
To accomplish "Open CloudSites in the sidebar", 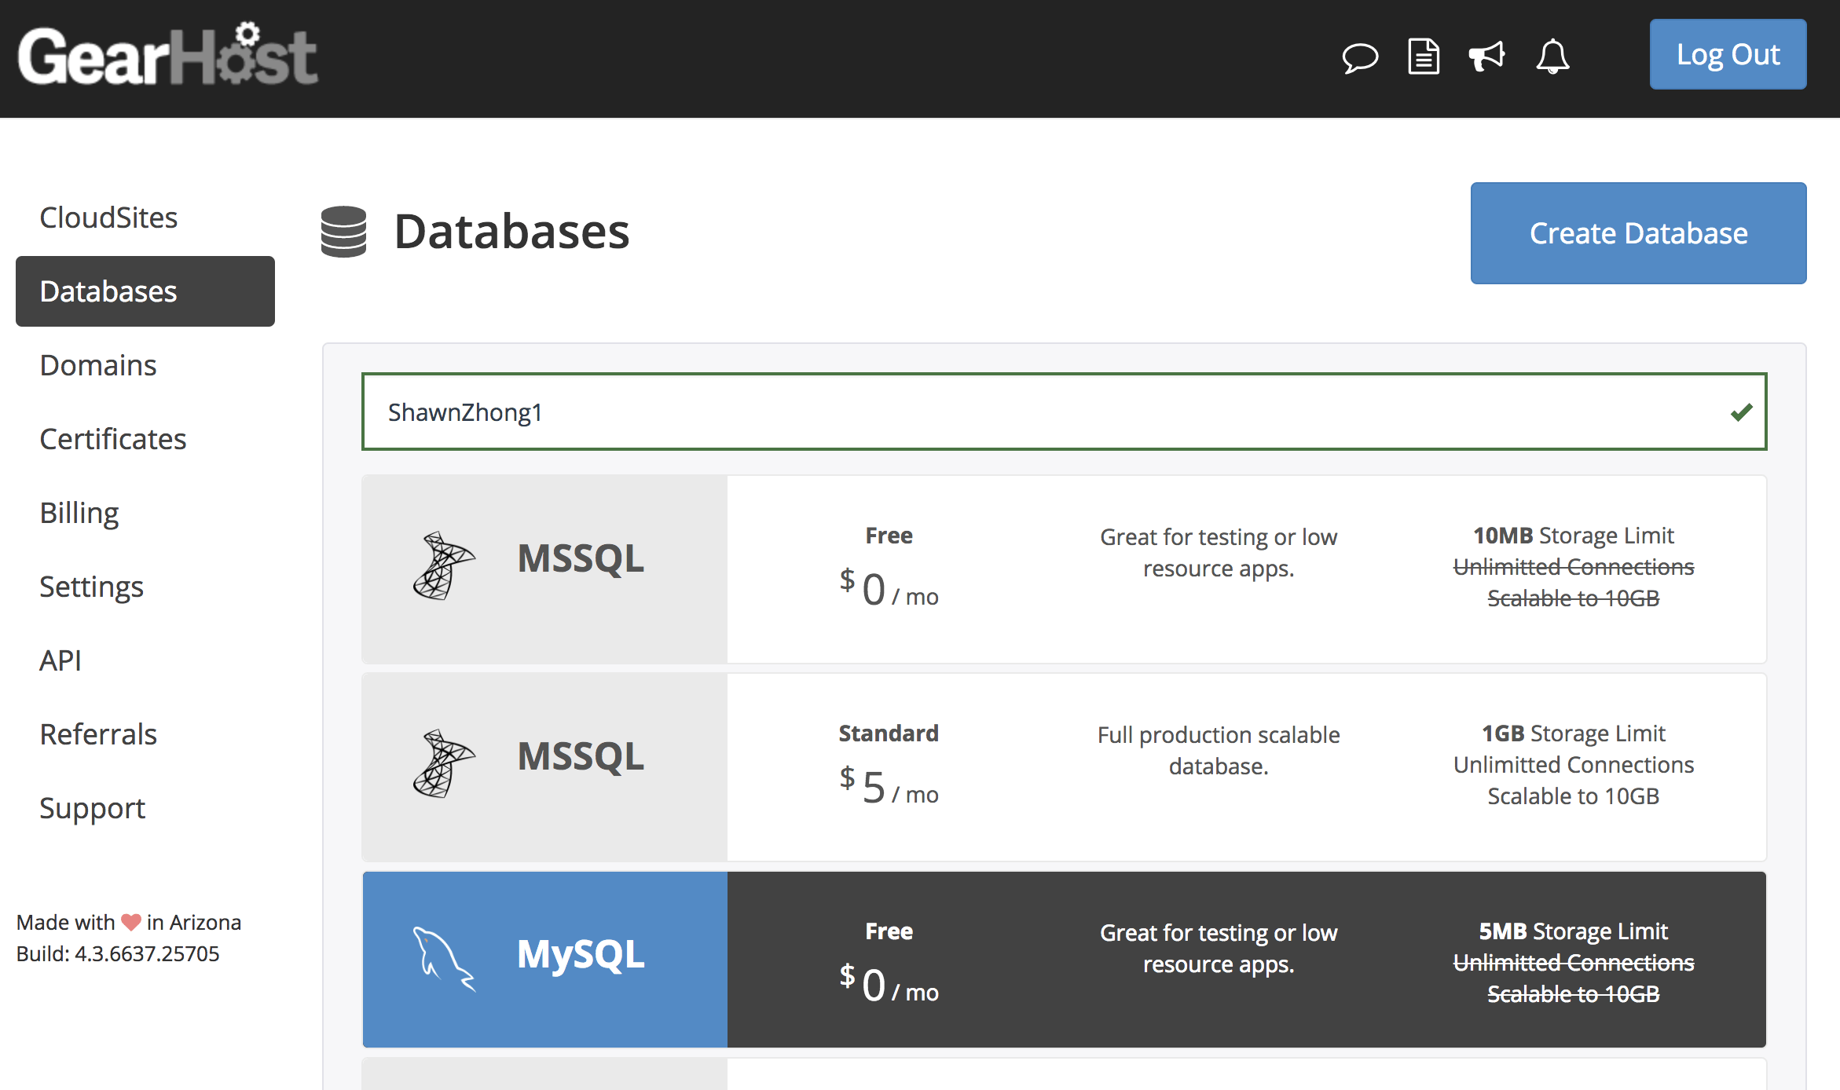I will pos(108,218).
